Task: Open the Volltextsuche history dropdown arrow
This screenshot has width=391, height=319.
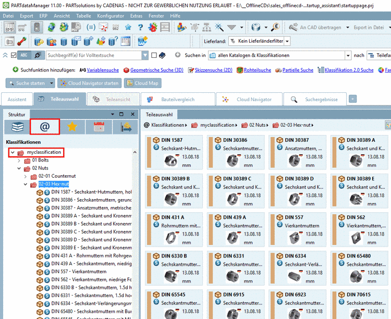Action: pos(145,55)
